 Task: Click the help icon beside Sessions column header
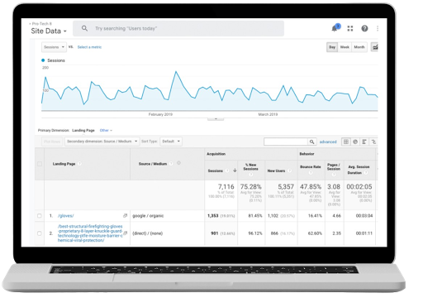tap(227, 171)
